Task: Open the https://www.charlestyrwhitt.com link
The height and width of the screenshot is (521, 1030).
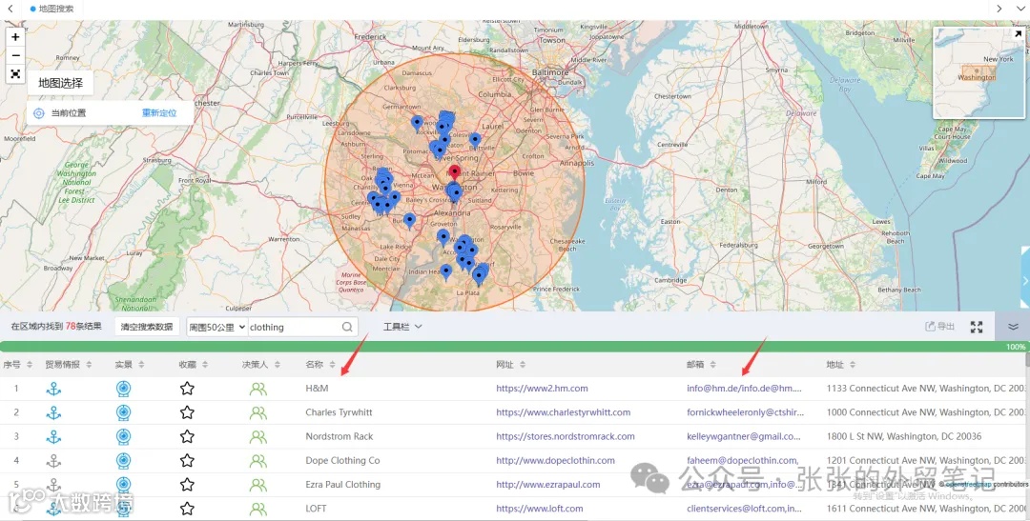Action: (563, 412)
